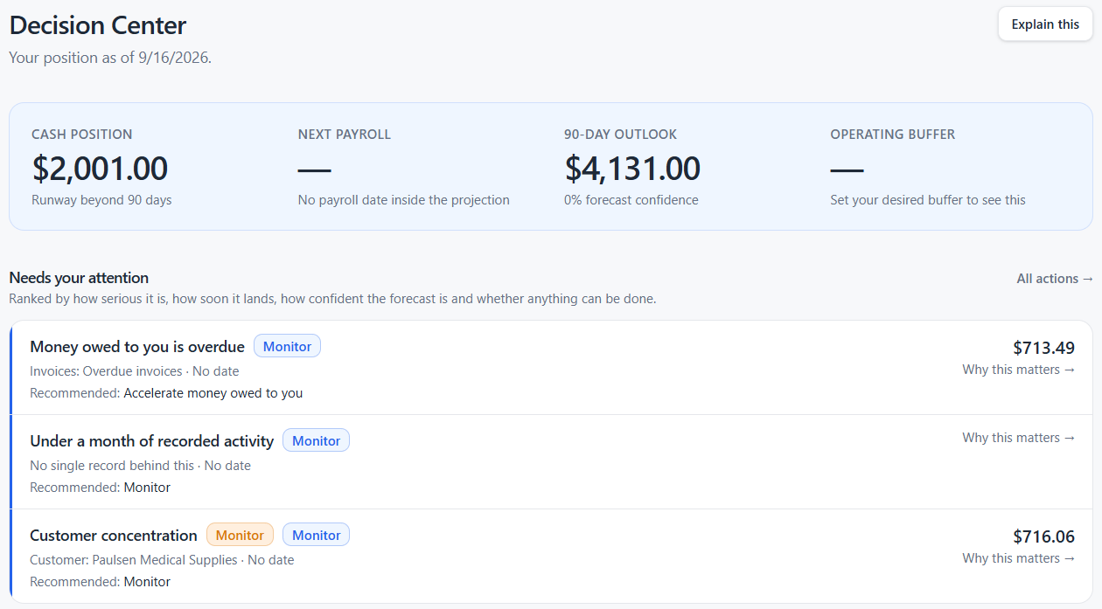Open the All actions link
The image size is (1102, 609).
coord(1055,279)
